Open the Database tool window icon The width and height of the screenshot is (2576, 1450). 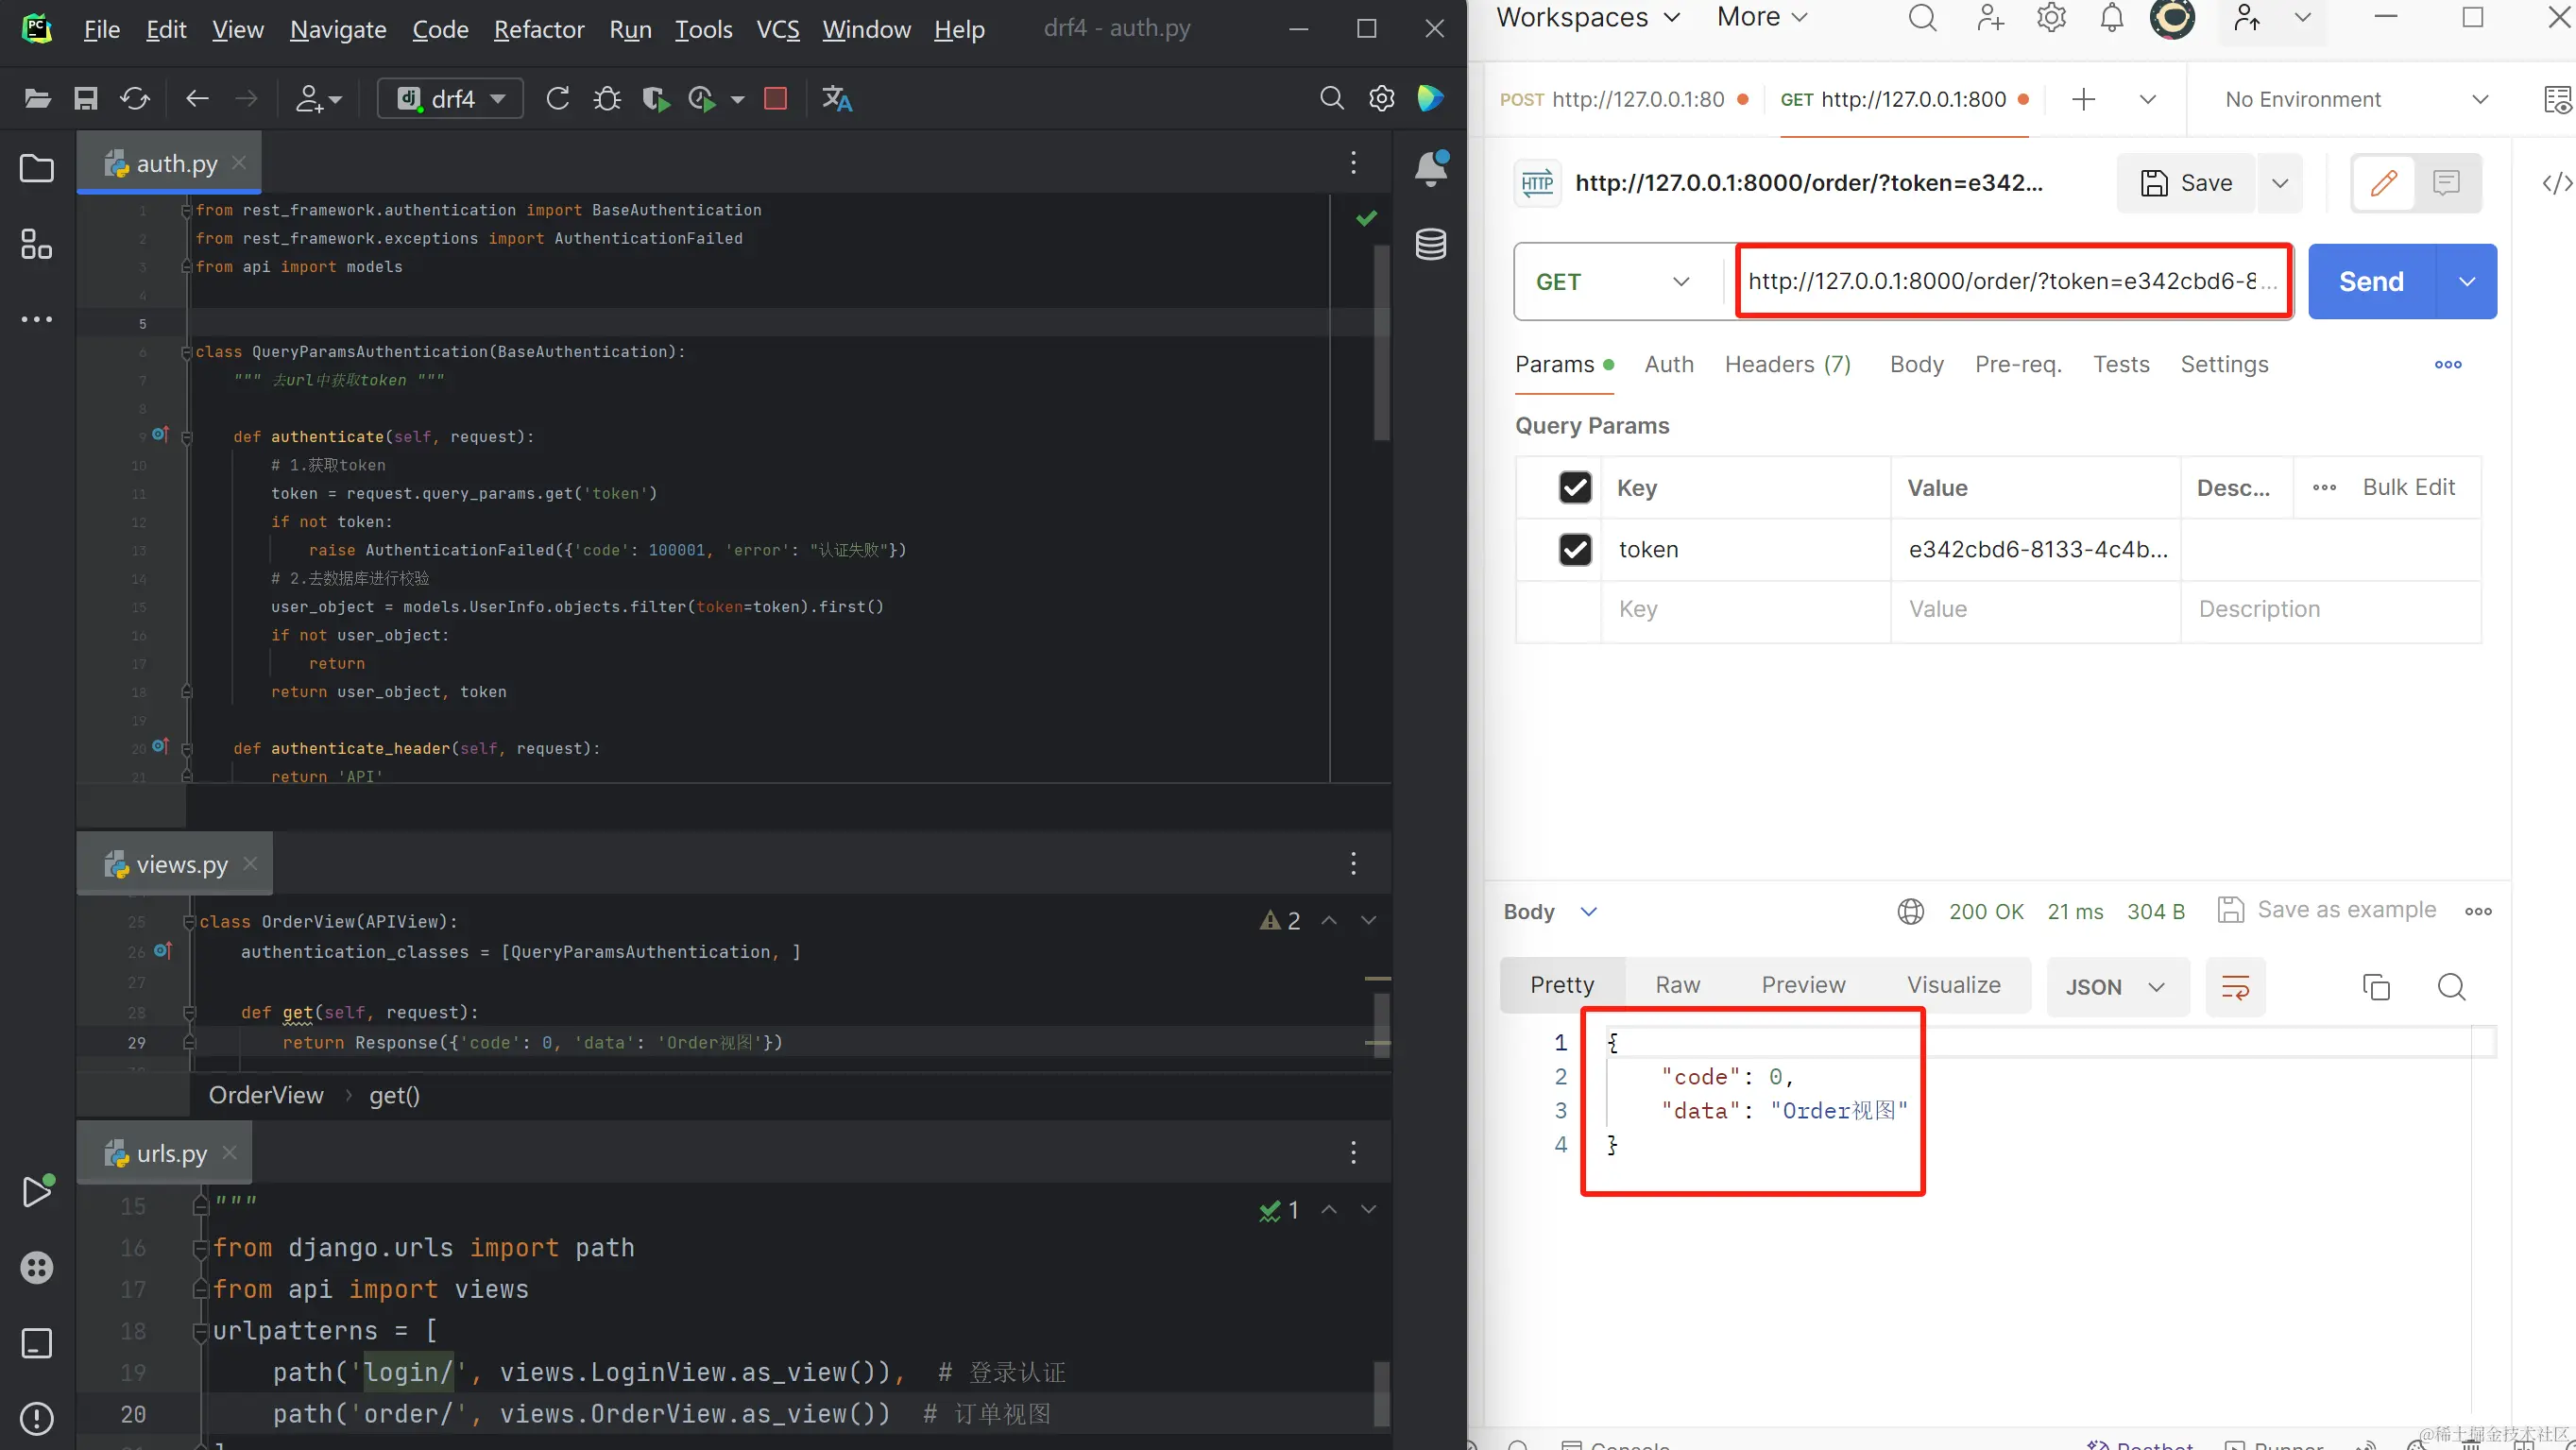tap(1430, 244)
